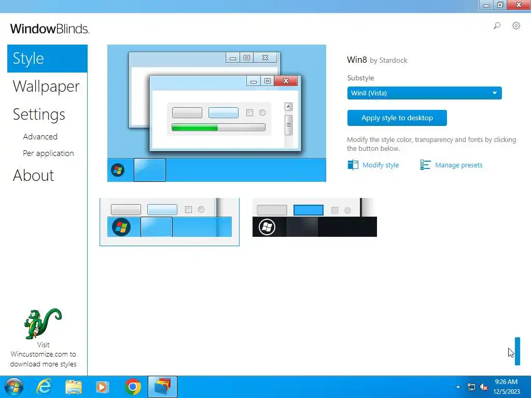The image size is (531, 398).
Task: Select the dark black style thumbnail
Action: [x=315, y=218]
